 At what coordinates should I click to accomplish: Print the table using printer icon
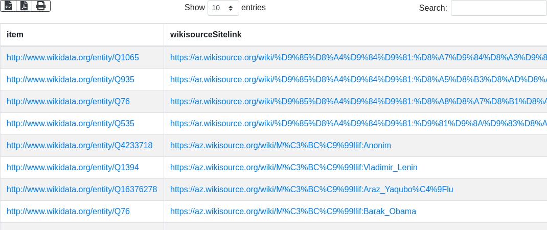(41, 6)
